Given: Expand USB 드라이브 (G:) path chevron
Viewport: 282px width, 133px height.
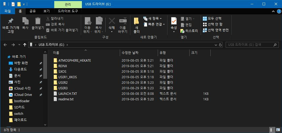Looking at the screenshot, I should pos(67,45).
